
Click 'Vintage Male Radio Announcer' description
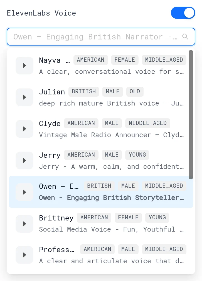(111, 135)
